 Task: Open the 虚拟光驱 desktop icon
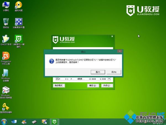pyautogui.click(x=19, y=6)
